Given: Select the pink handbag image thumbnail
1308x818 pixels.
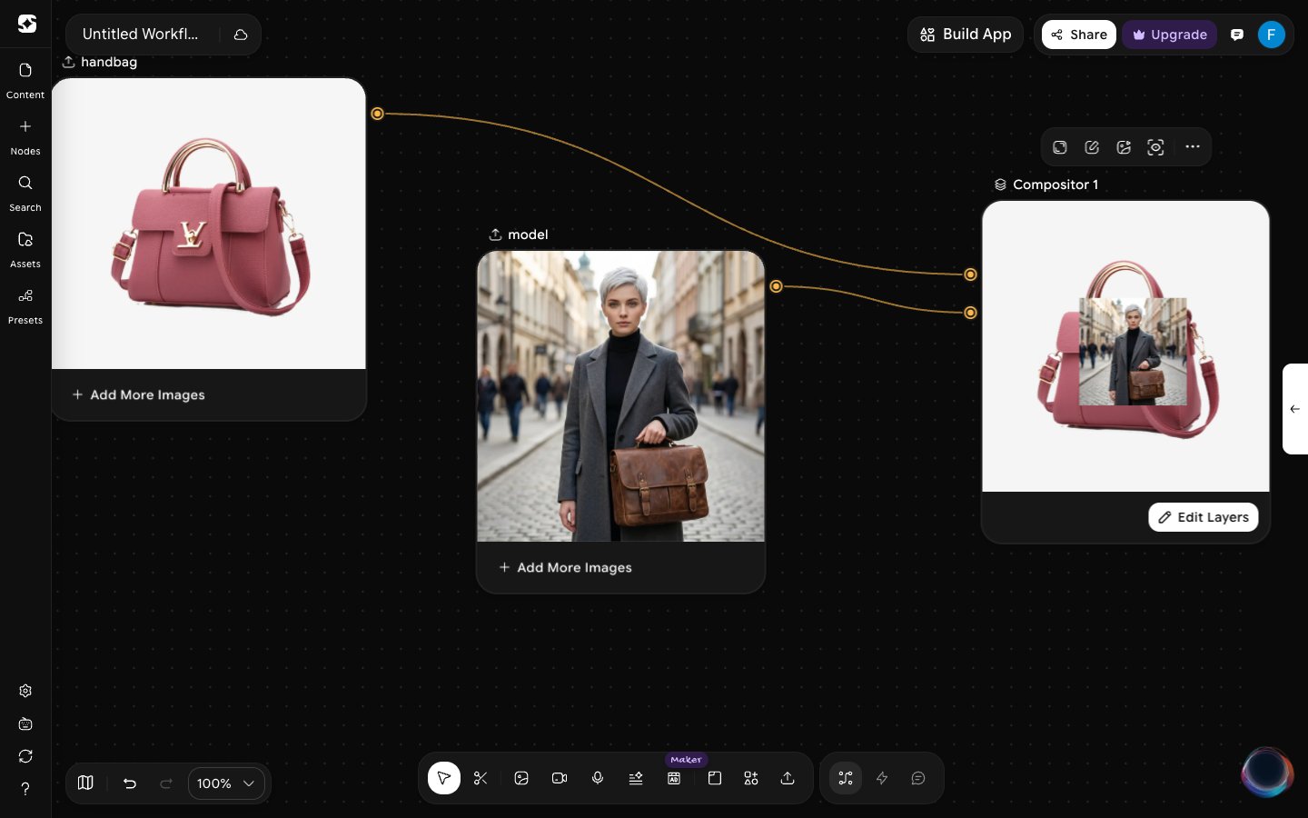Looking at the screenshot, I should 209,224.
